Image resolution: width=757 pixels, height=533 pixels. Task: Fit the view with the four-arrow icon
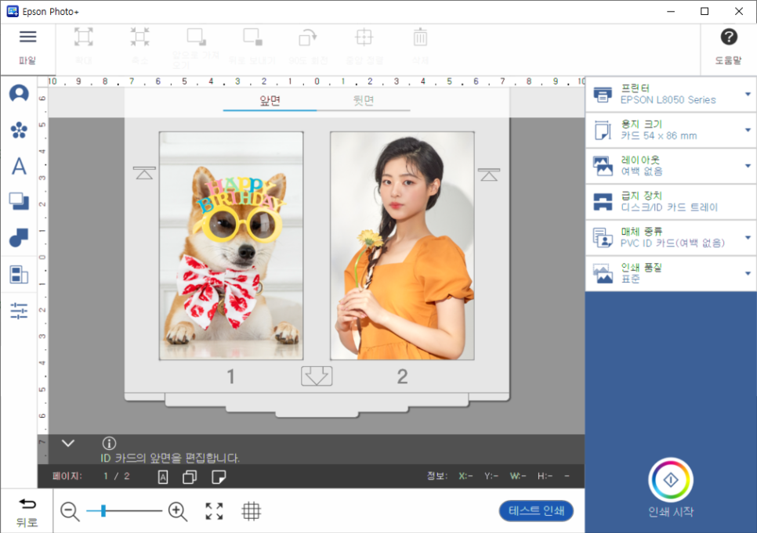point(214,511)
